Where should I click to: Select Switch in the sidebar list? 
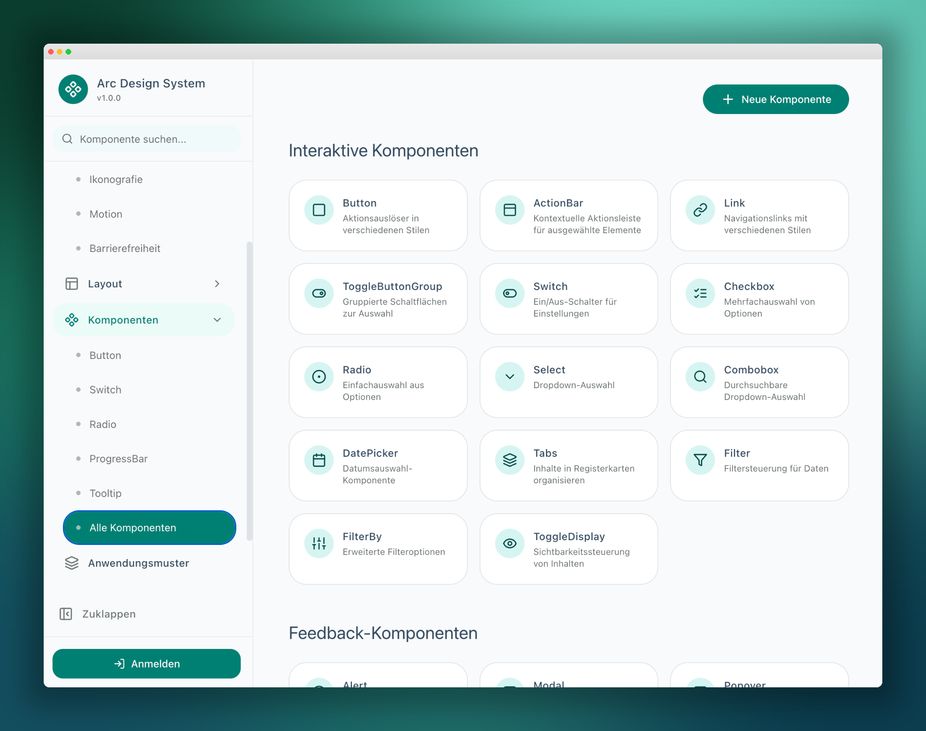point(149,390)
